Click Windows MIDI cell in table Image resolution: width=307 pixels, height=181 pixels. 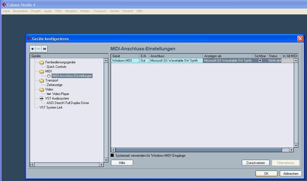(x=125, y=61)
